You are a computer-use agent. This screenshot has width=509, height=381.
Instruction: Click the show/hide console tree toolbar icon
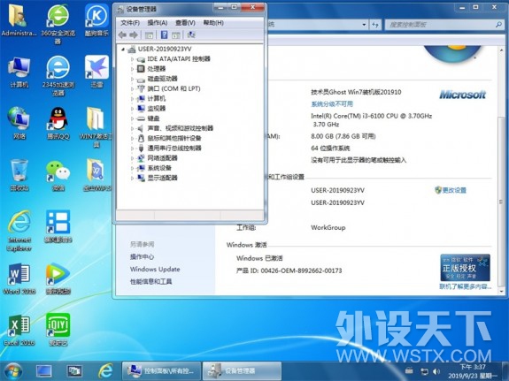click(x=149, y=35)
